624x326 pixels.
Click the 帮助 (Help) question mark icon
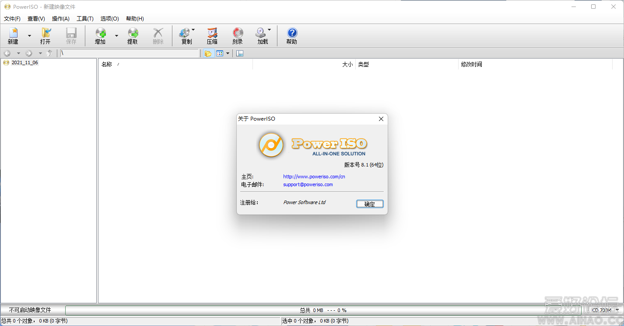click(x=292, y=33)
